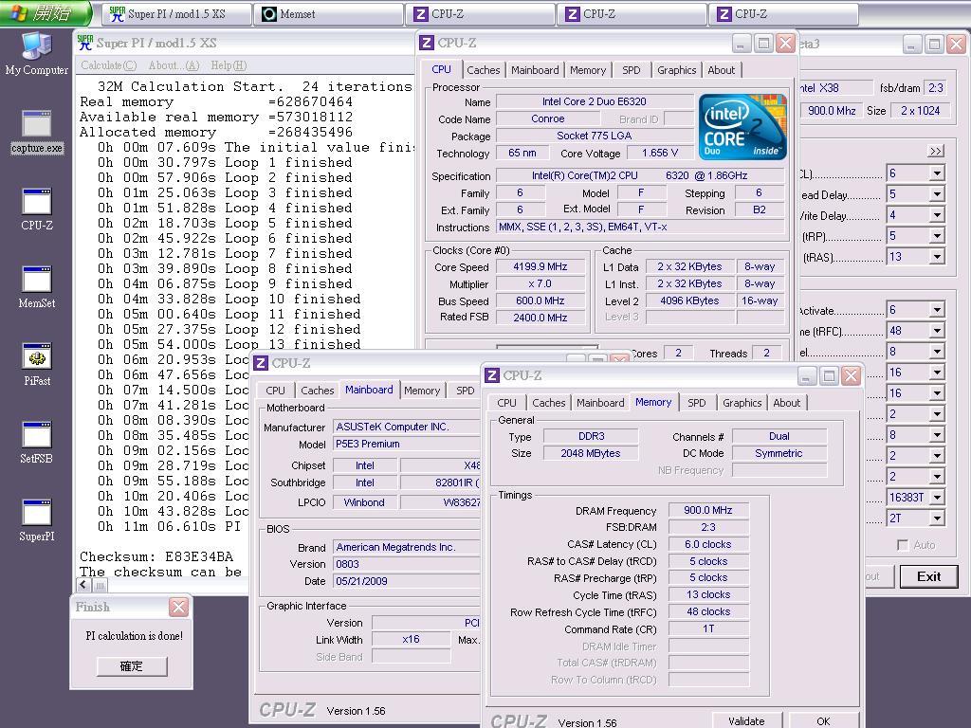Open Write Delay dropdown showing 4
The width and height of the screenshot is (971, 728).
pyautogui.click(x=937, y=215)
